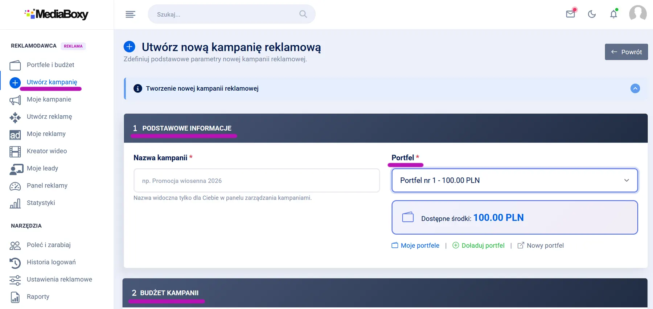Click the gauge icon for Panel reklamy

(15, 186)
